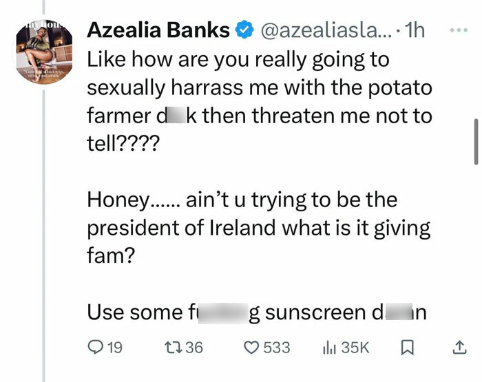Click the line mentioning sunscreen
This screenshot has height=382, width=482.
(256, 312)
